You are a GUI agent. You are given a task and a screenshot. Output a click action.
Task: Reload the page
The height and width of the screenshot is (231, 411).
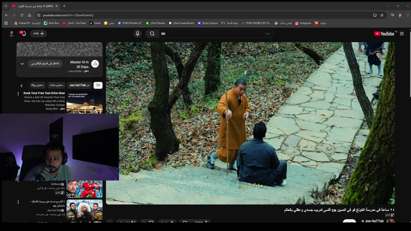pyautogui.click(x=22, y=15)
